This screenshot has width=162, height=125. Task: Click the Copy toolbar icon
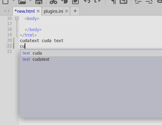[65, 1]
